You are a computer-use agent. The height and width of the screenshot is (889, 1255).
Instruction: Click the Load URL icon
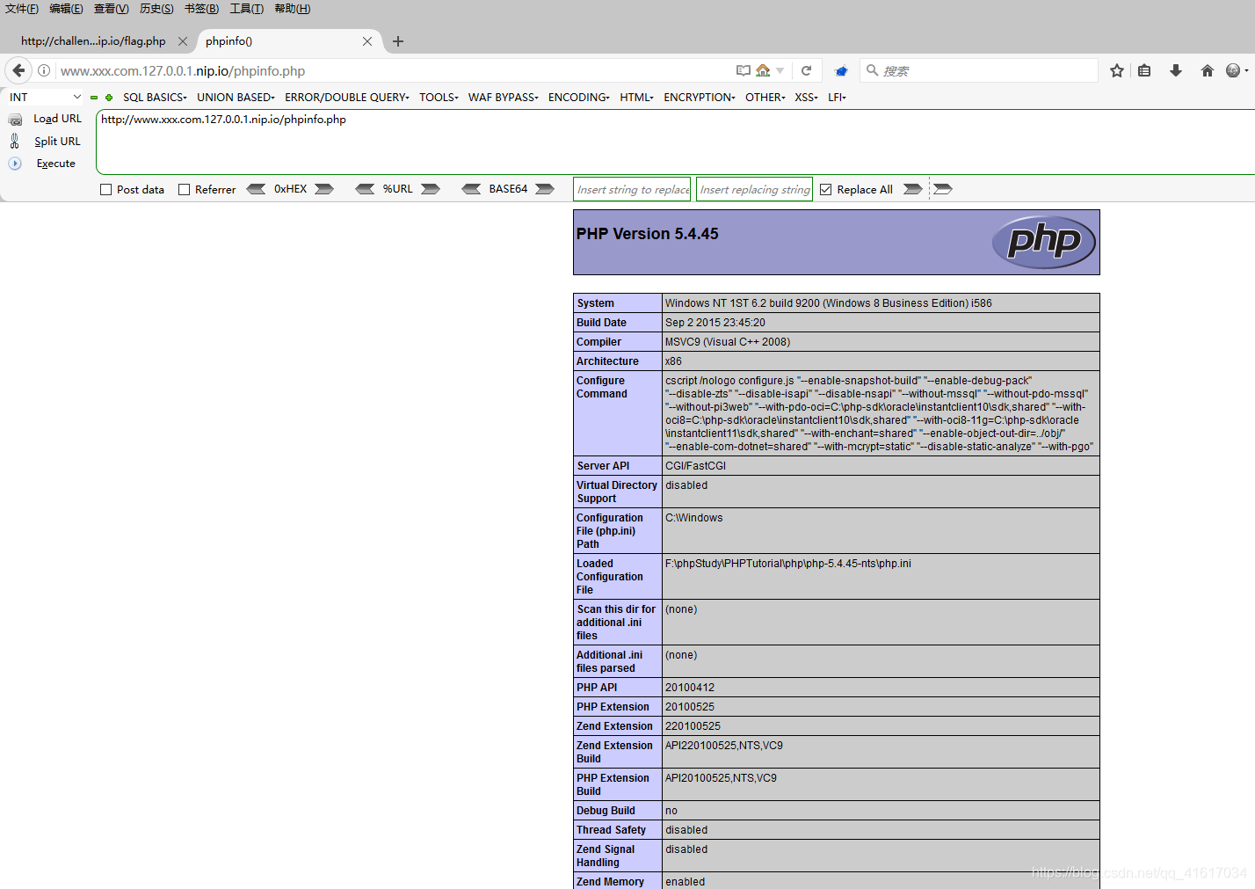click(x=15, y=119)
